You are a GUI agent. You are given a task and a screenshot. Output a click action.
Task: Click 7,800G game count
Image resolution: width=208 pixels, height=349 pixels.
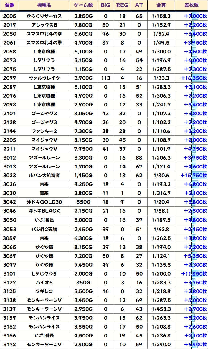(x=83, y=25)
